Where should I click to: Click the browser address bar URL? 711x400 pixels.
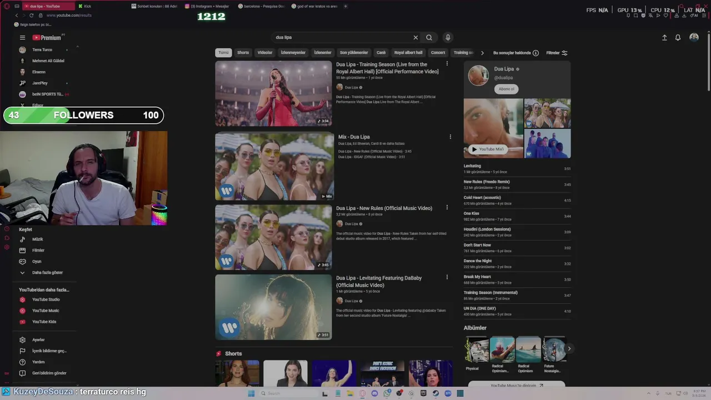coord(69,15)
